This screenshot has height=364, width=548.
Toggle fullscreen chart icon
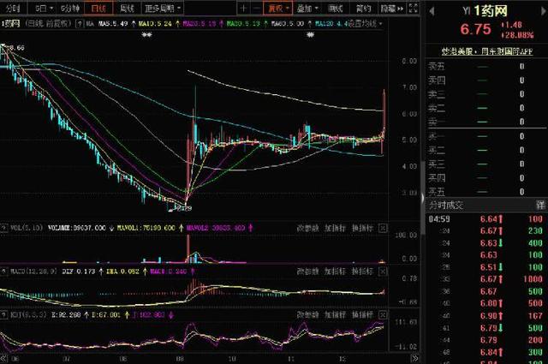pyautogui.click(x=413, y=8)
